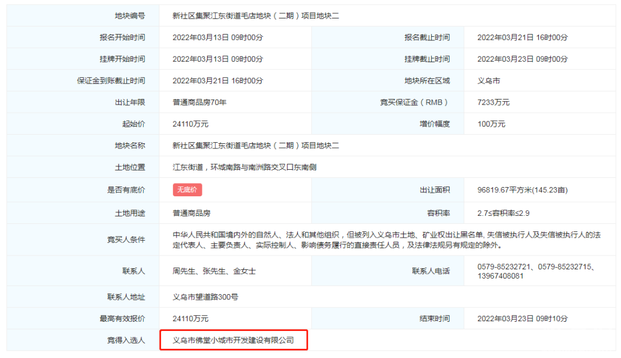Select the plot ratio 2.7≤容积率≤2.9
The image size is (621, 358).
point(503,213)
